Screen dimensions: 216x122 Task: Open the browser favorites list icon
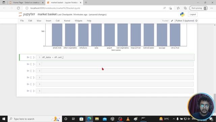pyautogui.click(x=178, y=8)
